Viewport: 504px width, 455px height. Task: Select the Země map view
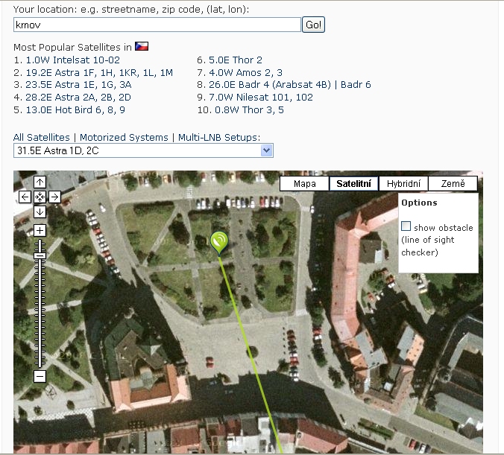pos(453,184)
